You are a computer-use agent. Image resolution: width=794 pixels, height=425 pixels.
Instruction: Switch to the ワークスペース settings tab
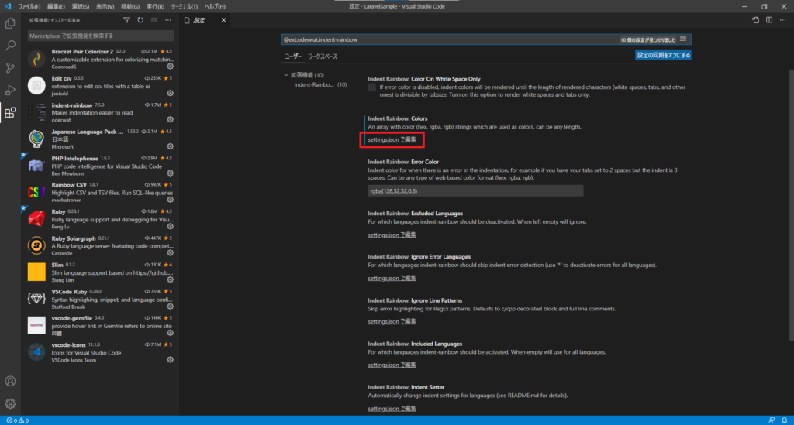tap(323, 57)
